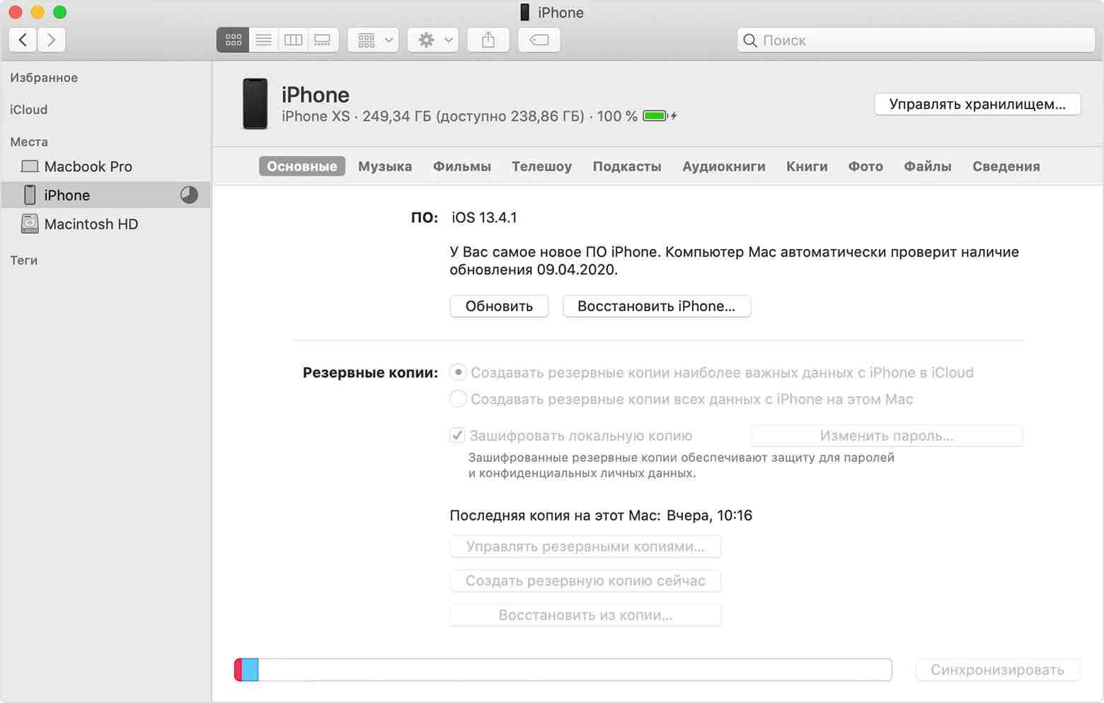Screen dimensions: 1104x703
Task: Click 'Последняя копия на этот Mac' text
Action: click(555, 516)
